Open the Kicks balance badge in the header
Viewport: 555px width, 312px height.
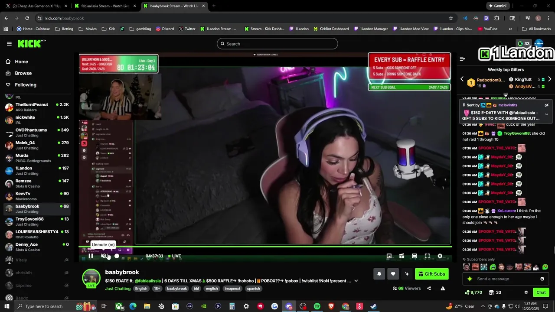pos(523,44)
